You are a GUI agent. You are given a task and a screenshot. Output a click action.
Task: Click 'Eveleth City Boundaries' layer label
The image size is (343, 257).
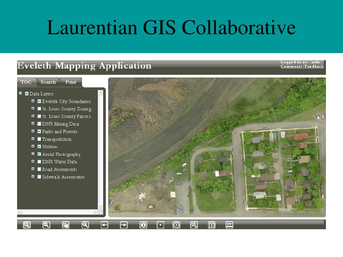pos(66,101)
